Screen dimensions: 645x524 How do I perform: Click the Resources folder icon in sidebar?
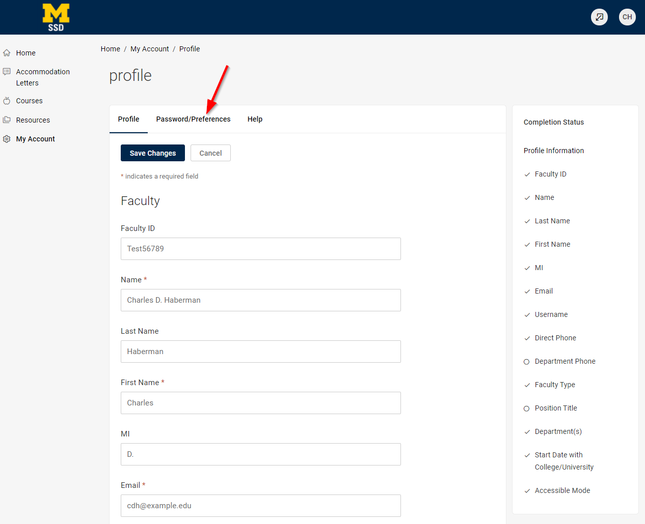tap(6, 120)
